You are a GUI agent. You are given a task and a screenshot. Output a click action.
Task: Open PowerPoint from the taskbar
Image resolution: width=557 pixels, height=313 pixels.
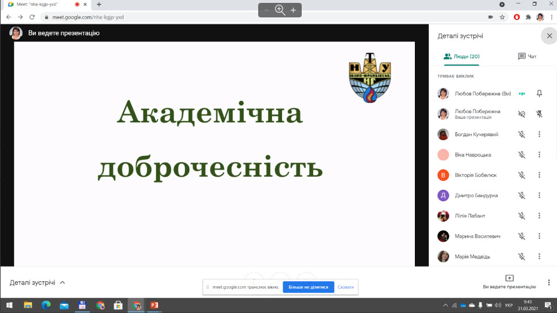click(x=154, y=305)
